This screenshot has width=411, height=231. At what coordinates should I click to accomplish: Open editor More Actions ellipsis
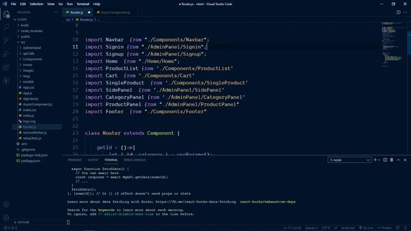click(405, 12)
